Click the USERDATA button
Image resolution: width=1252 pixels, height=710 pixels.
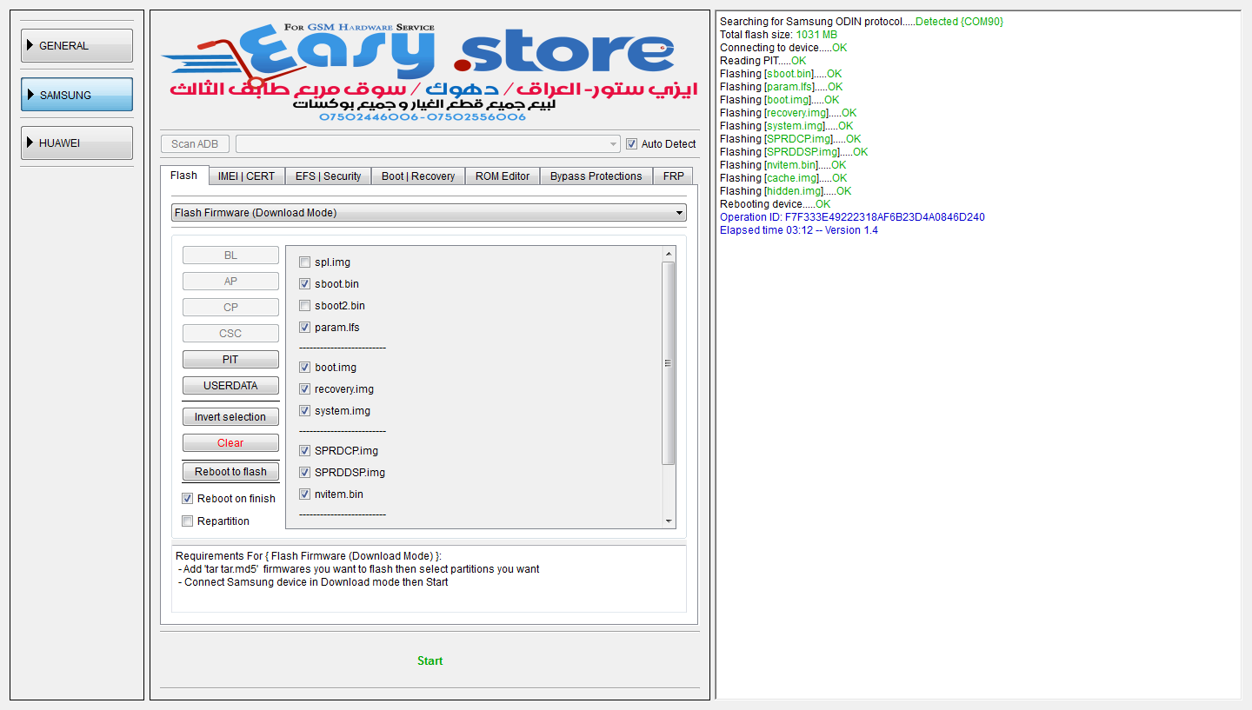[x=230, y=386]
